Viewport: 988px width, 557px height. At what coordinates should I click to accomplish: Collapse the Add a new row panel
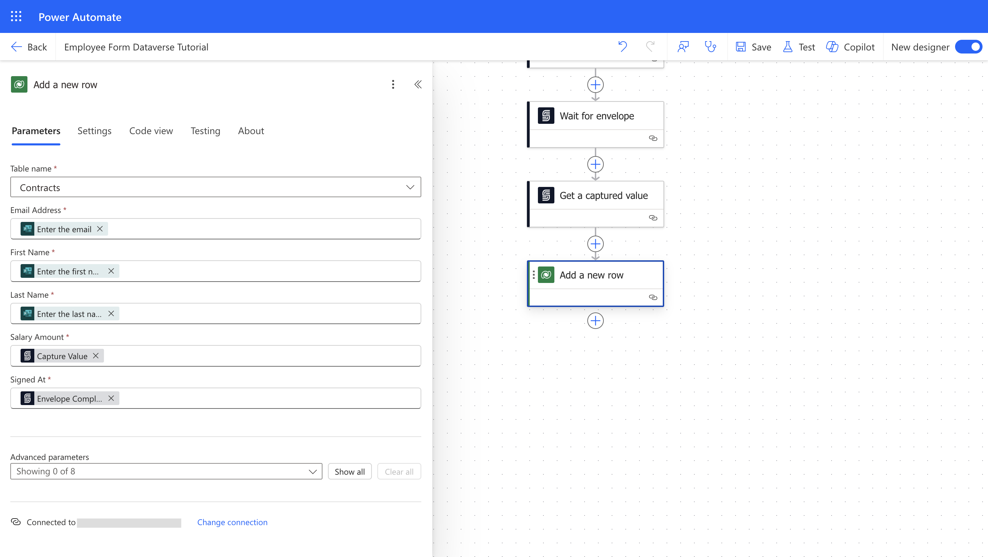[x=418, y=84]
